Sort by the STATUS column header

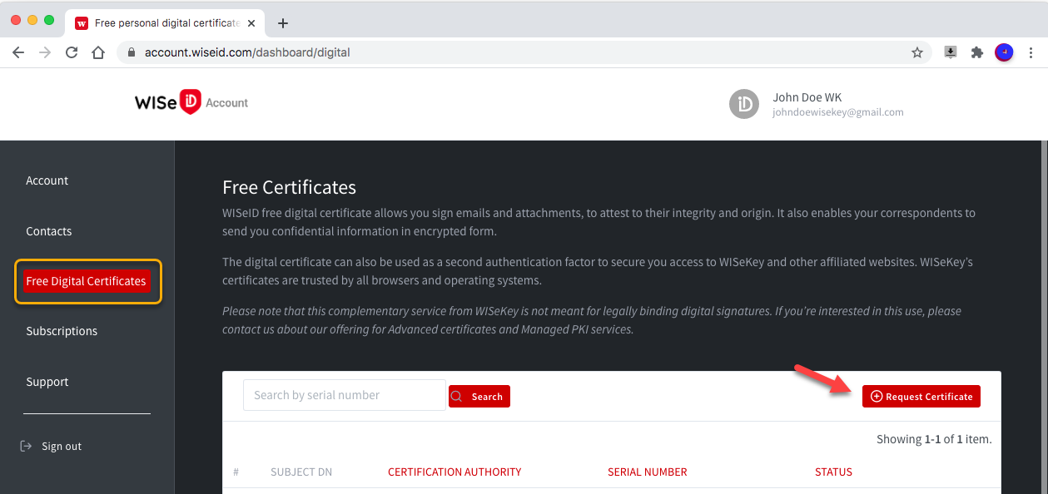pos(833,472)
